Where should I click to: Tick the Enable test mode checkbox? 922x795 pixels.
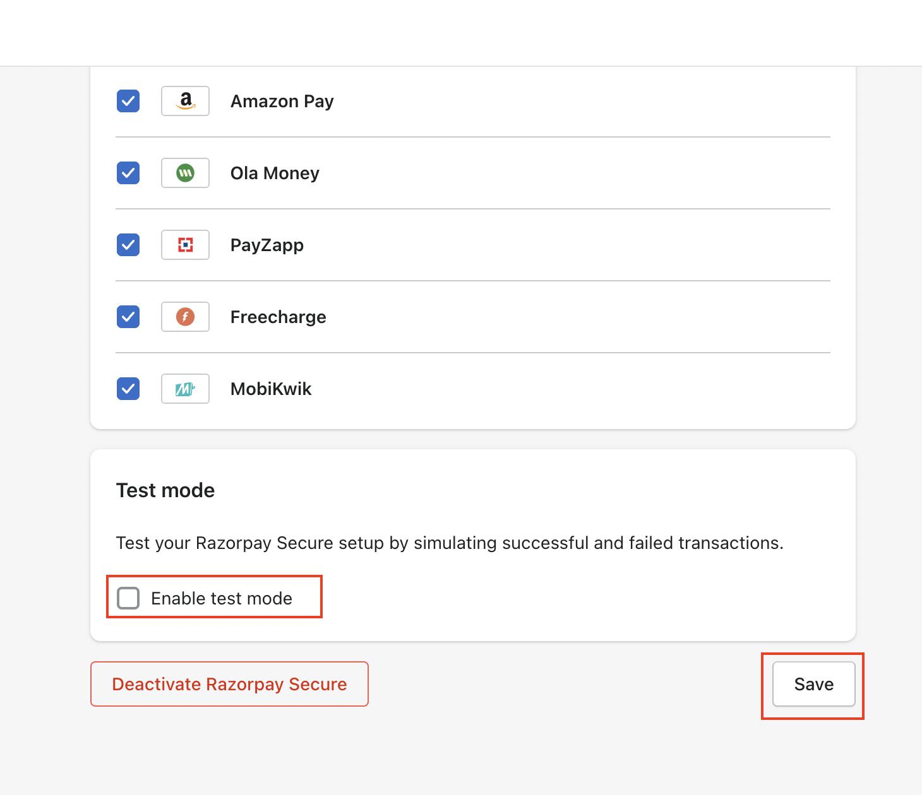[x=128, y=598]
